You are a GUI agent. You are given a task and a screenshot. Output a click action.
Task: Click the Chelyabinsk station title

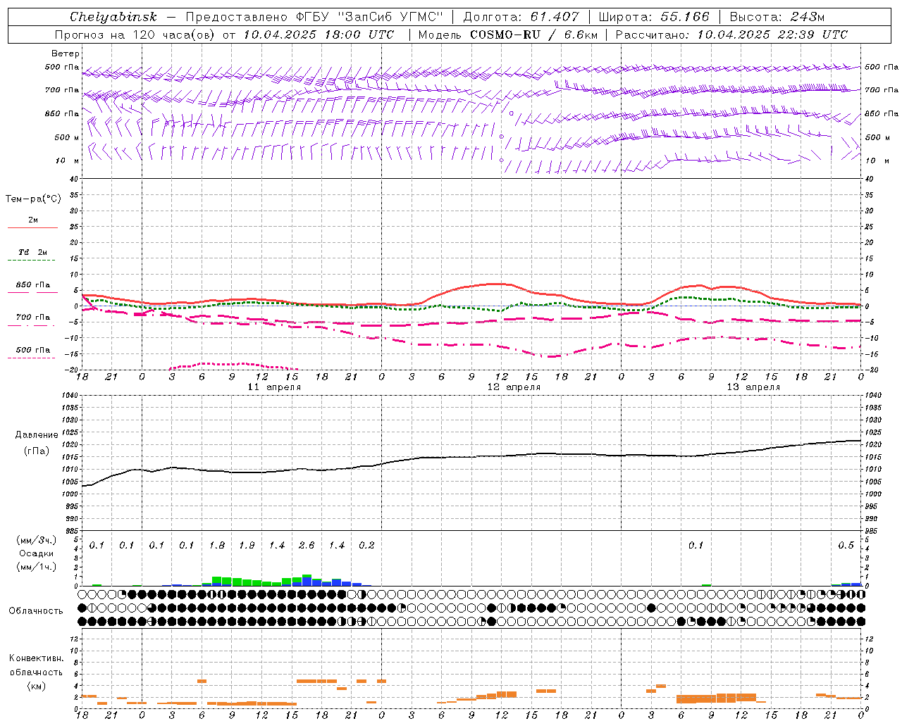pos(113,17)
